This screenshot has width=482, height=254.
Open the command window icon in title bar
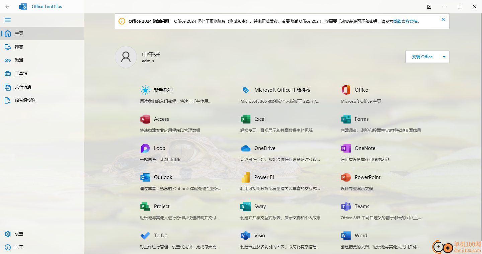[429, 6]
